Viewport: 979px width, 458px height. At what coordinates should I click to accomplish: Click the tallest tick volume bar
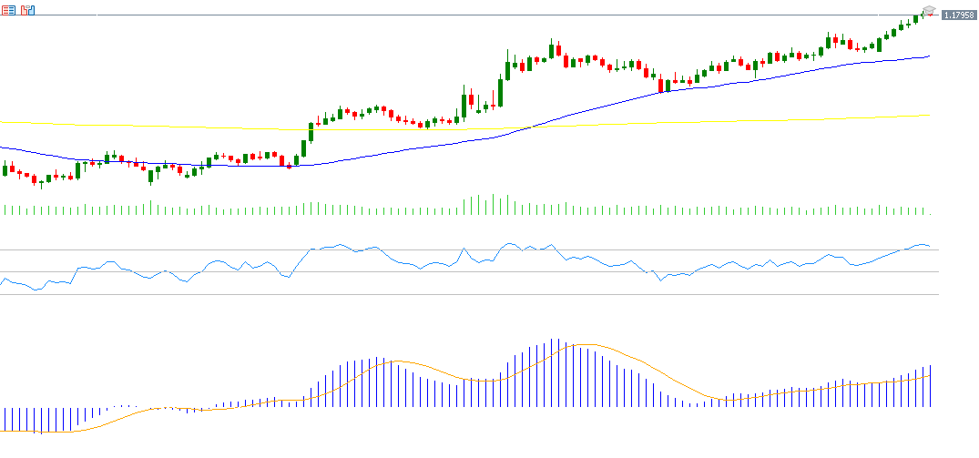(494, 204)
